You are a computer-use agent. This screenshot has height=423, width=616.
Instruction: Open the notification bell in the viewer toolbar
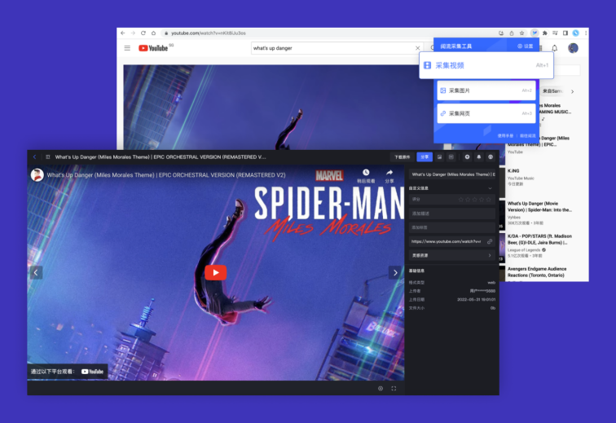coord(479,156)
